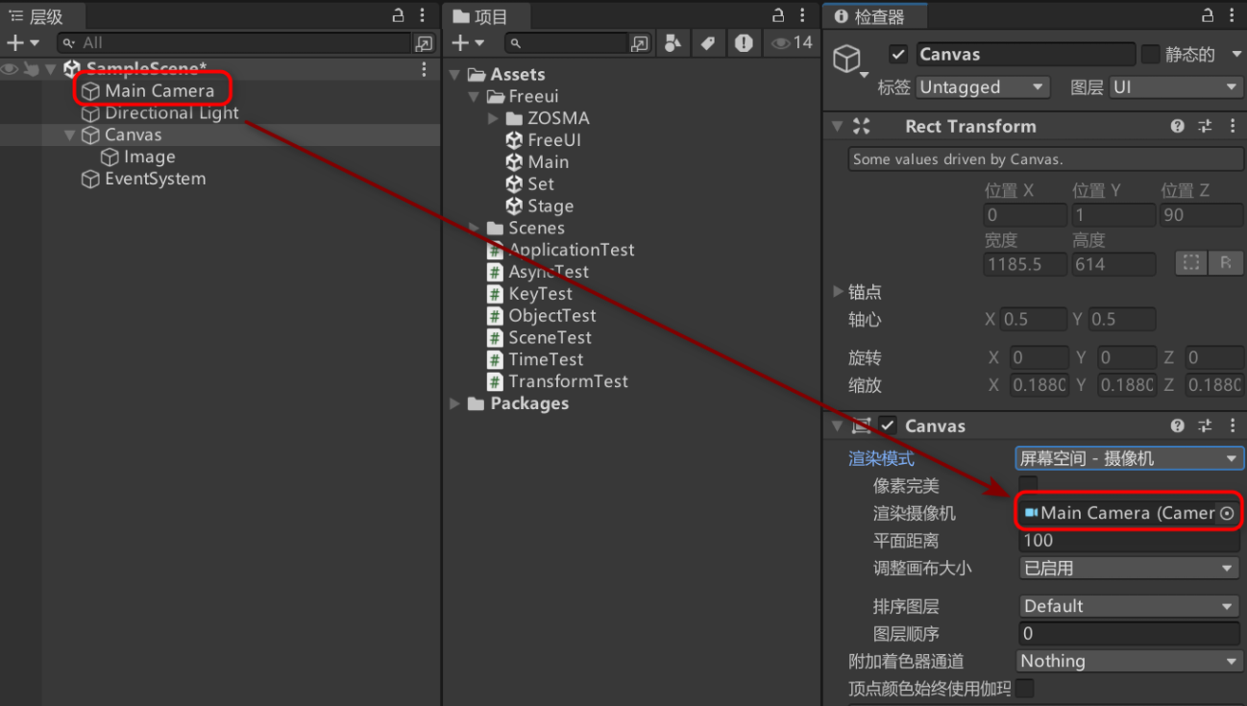Expand the ZOSMA folder
Viewport: 1247px width, 706px height.
coord(493,118)
